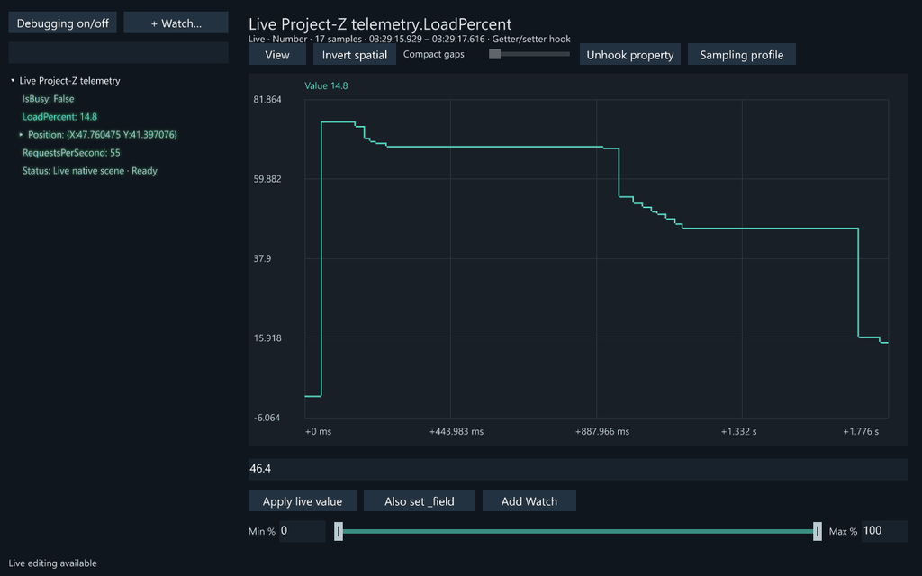The image size is (922, 576).
Task: Click the Compact gaps label
Action: (x=433, y=54)
